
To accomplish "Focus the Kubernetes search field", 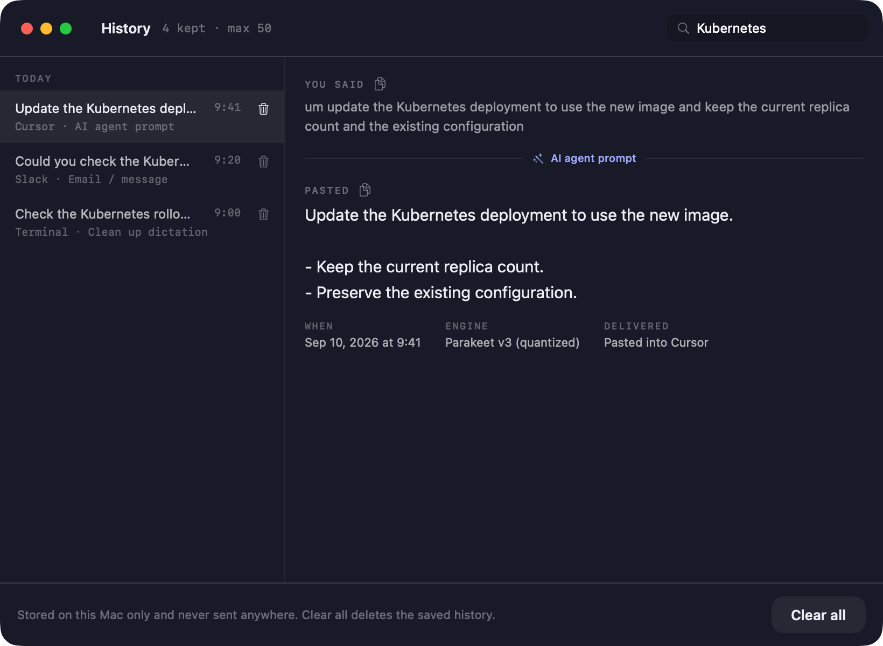I will coord(767,28).
